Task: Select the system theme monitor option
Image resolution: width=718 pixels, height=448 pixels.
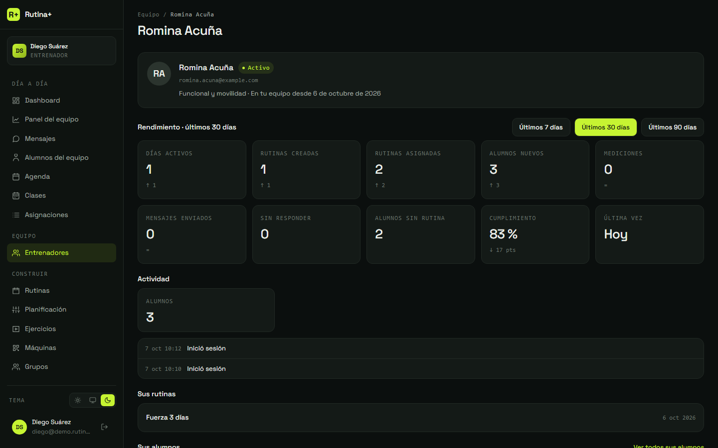Action: pyautogui.click(x=93, y=400)
